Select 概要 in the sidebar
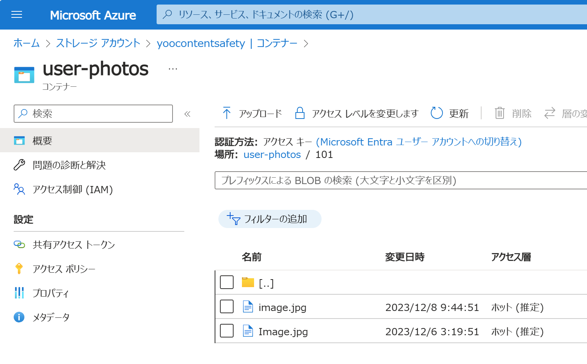The image size is (587, 364). tap(100, 141)
